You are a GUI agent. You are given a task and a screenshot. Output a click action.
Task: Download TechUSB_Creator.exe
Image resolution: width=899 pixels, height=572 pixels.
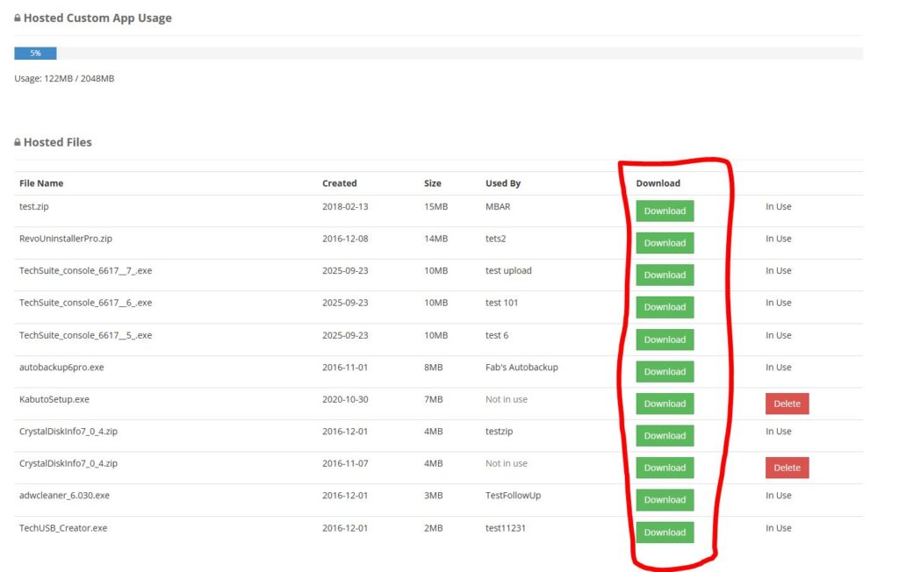pyautogui.click(x=665, y=533)
